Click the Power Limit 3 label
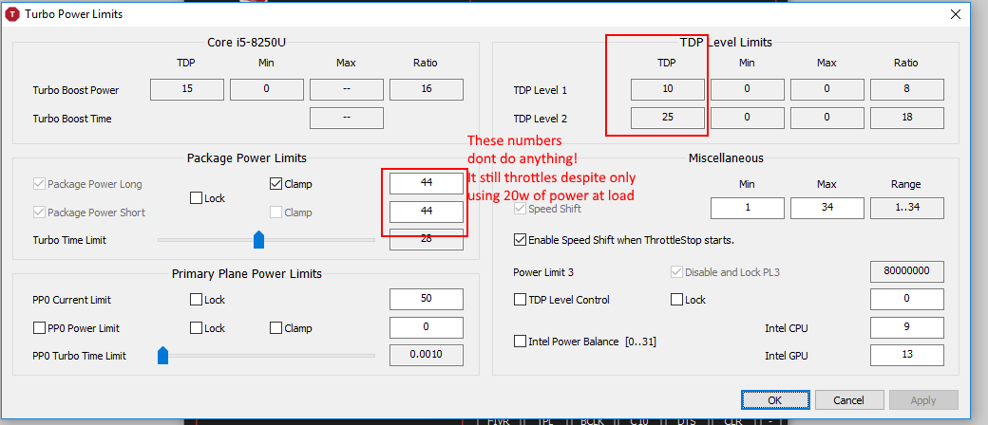This screenshot has width=988, height=425. click(x=543, y=272)
